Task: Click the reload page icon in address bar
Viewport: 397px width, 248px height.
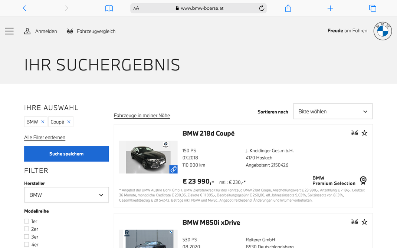Action: pos(261,8)
